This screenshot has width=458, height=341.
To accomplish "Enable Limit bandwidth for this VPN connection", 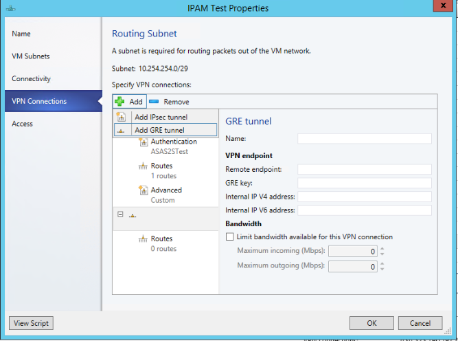I will click(230, 236).
